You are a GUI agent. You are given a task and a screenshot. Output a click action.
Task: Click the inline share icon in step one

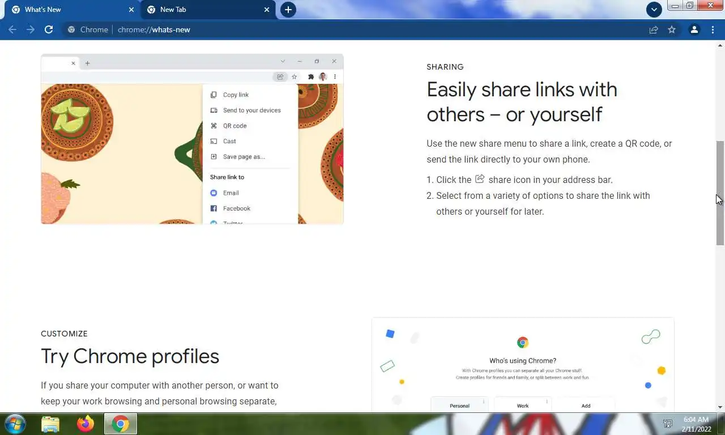(x=480, y=179)
